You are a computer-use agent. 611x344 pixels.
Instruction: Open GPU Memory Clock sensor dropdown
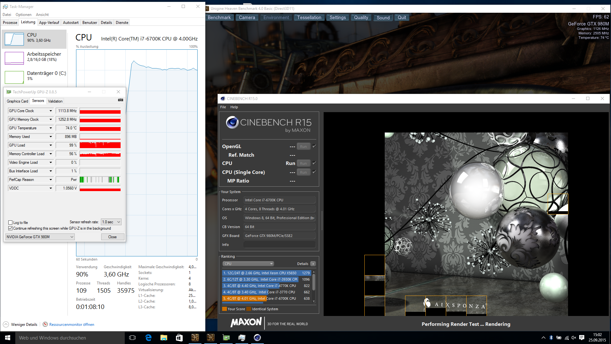point(50,119)
